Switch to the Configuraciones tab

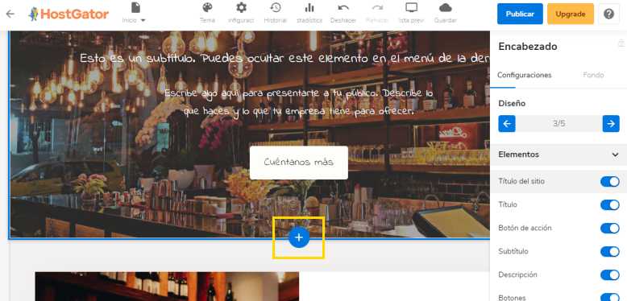tap(524, 75)
